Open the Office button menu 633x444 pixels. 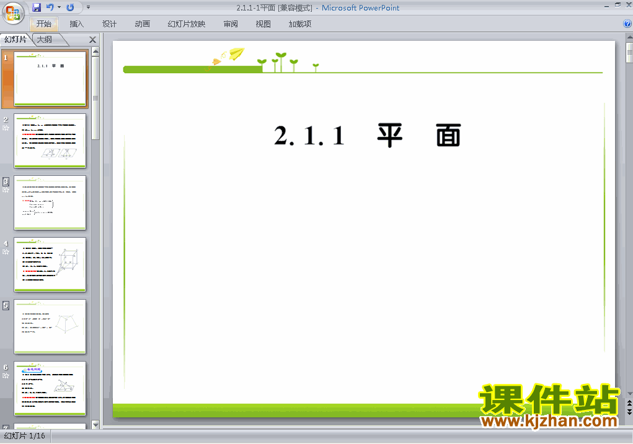(x=13, y=12)
